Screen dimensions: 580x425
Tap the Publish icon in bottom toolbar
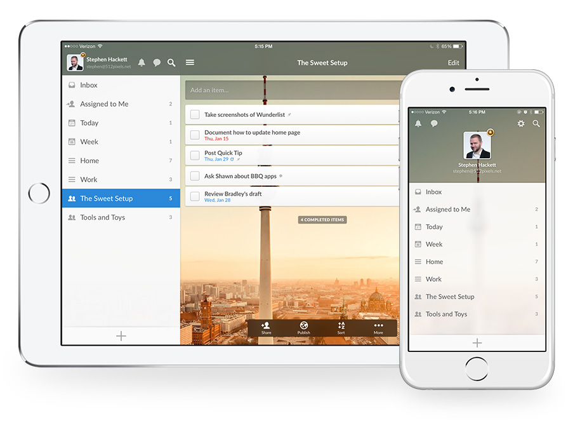(304, 328)
